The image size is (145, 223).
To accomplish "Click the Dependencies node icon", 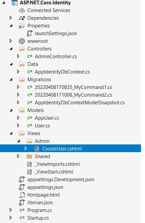I will coord(22,18).
